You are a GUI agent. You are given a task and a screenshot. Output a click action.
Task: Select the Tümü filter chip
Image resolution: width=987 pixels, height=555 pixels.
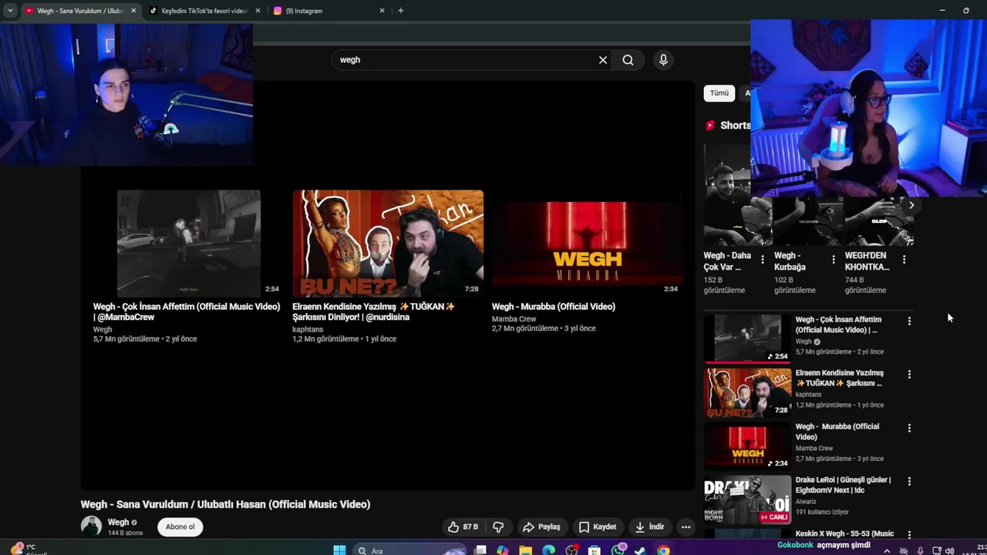pos(719,93)
